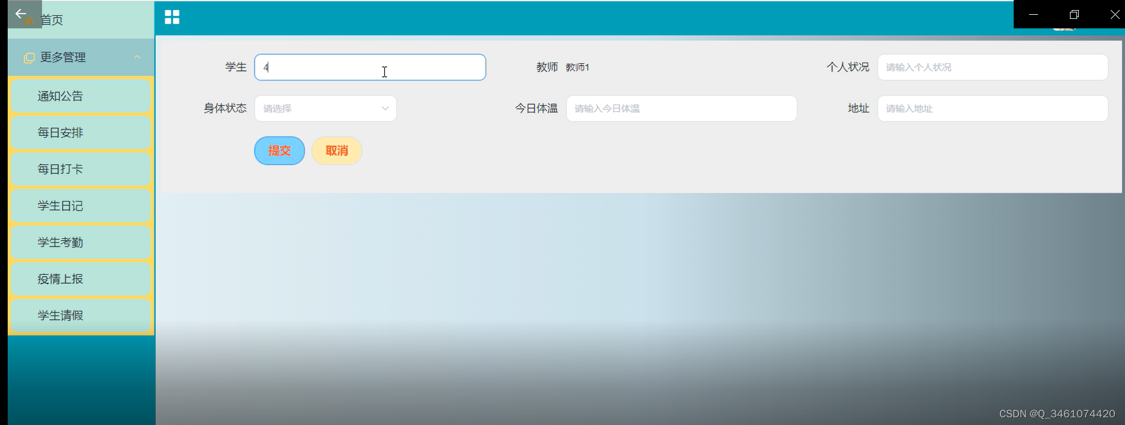Open 学生日记 menu item
1125x425 pixels.
[81, 206]
